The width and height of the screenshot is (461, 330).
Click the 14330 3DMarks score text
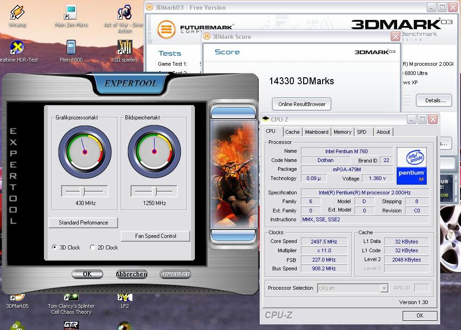(301, 81)
